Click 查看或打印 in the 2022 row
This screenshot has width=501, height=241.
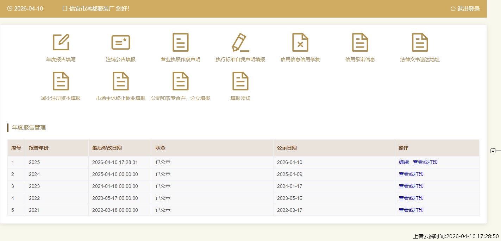[411, 198]
